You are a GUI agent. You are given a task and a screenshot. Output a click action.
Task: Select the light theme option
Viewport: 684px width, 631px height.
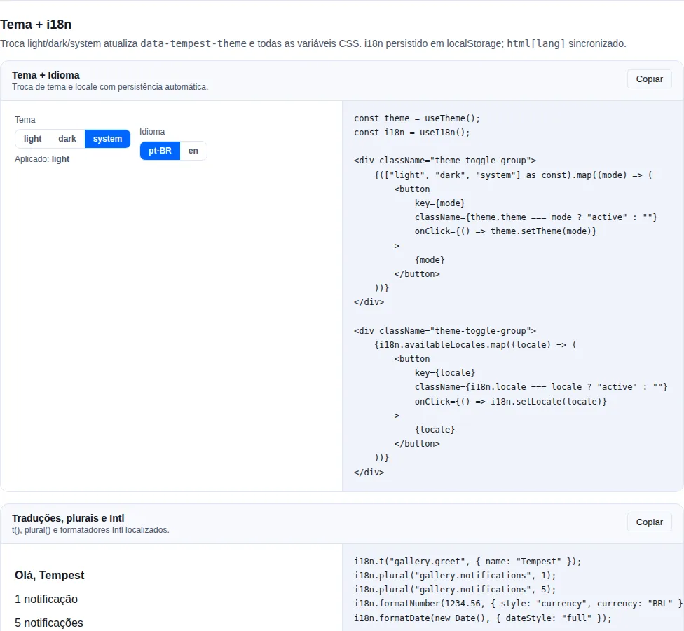[33, 139]
